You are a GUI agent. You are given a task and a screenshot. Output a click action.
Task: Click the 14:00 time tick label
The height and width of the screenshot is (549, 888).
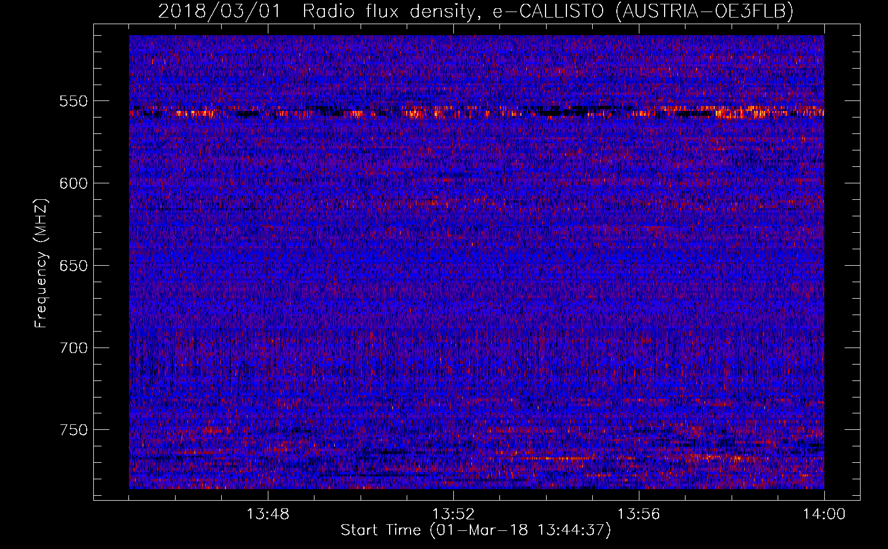point(824,514)
